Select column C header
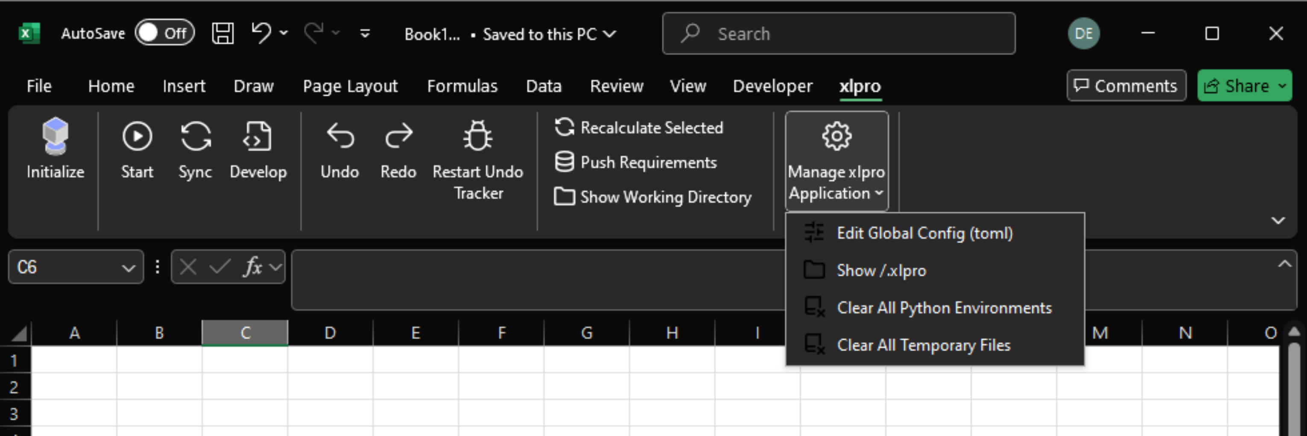 coord(245,333)
